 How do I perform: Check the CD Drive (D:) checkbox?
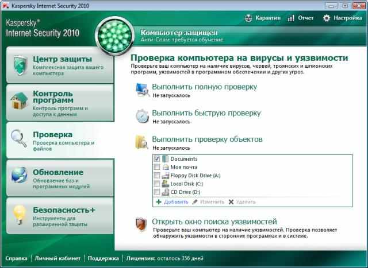(157, 192)
